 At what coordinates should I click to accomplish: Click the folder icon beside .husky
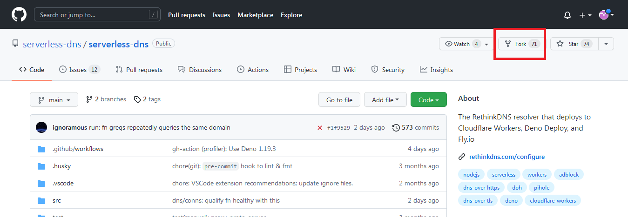41,166
